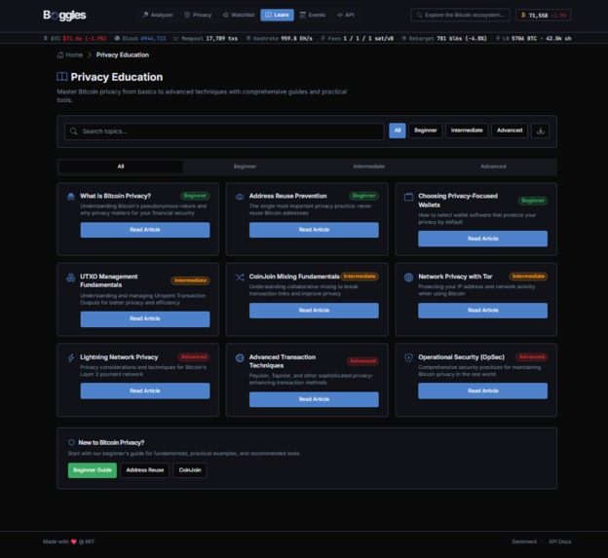Click the icon on Advanced Transaction Techniques
608x558 pixels.
click(x=240, y=358)
